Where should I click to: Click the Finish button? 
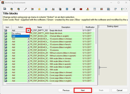point(101,90)
